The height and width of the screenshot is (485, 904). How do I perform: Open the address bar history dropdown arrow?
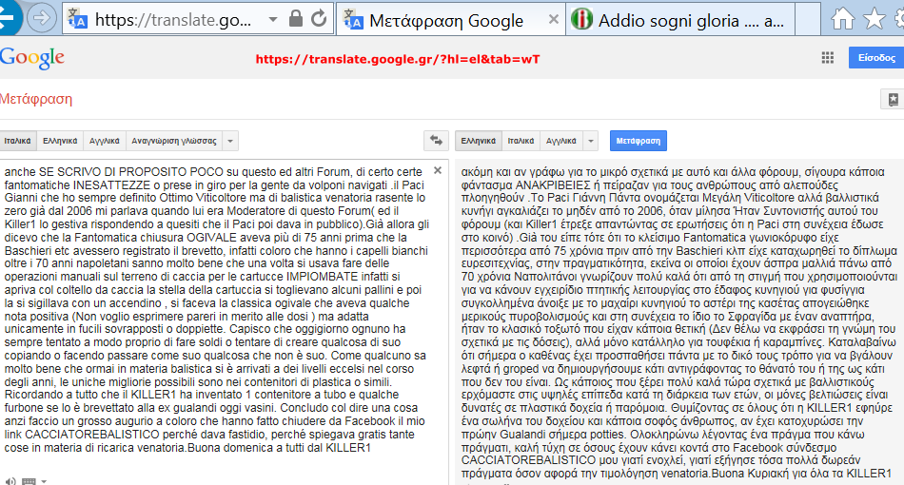click(x=273, y=19)
